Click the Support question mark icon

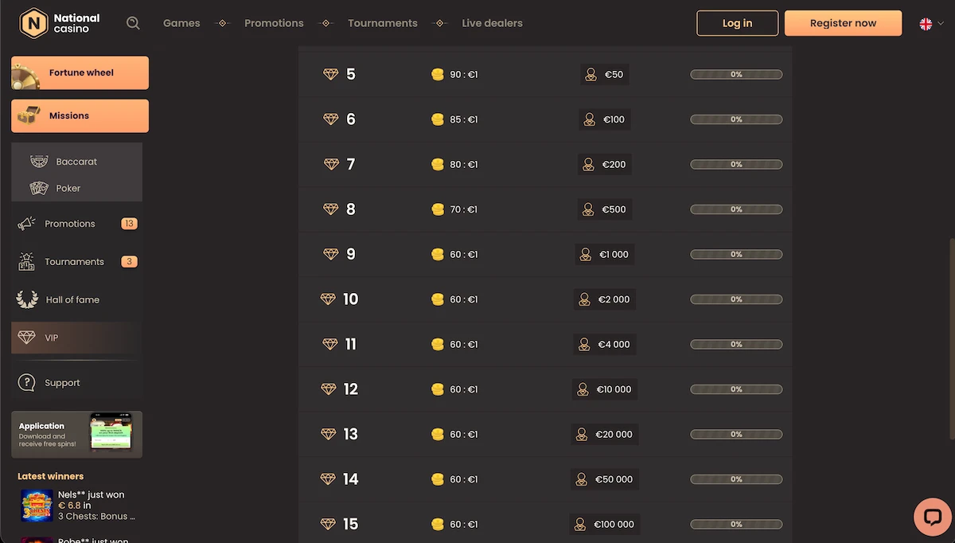point(26,383)
